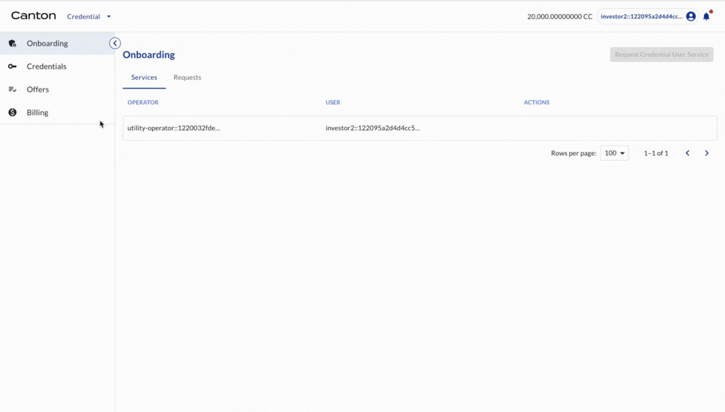Click the Credentials key icon in sidebar
Viewport: 725px width, 412px height.
tap(13, 67)
